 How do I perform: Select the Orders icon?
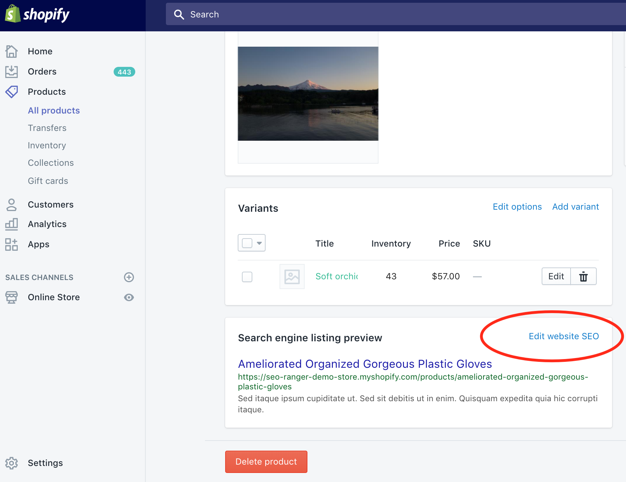(x=12, y=71)
